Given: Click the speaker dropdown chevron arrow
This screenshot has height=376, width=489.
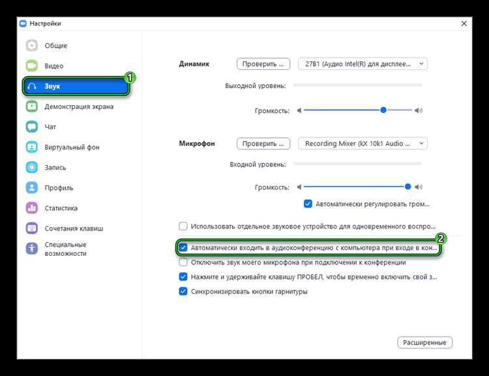Looking at the screenshot, I should [x=421, y=64].
